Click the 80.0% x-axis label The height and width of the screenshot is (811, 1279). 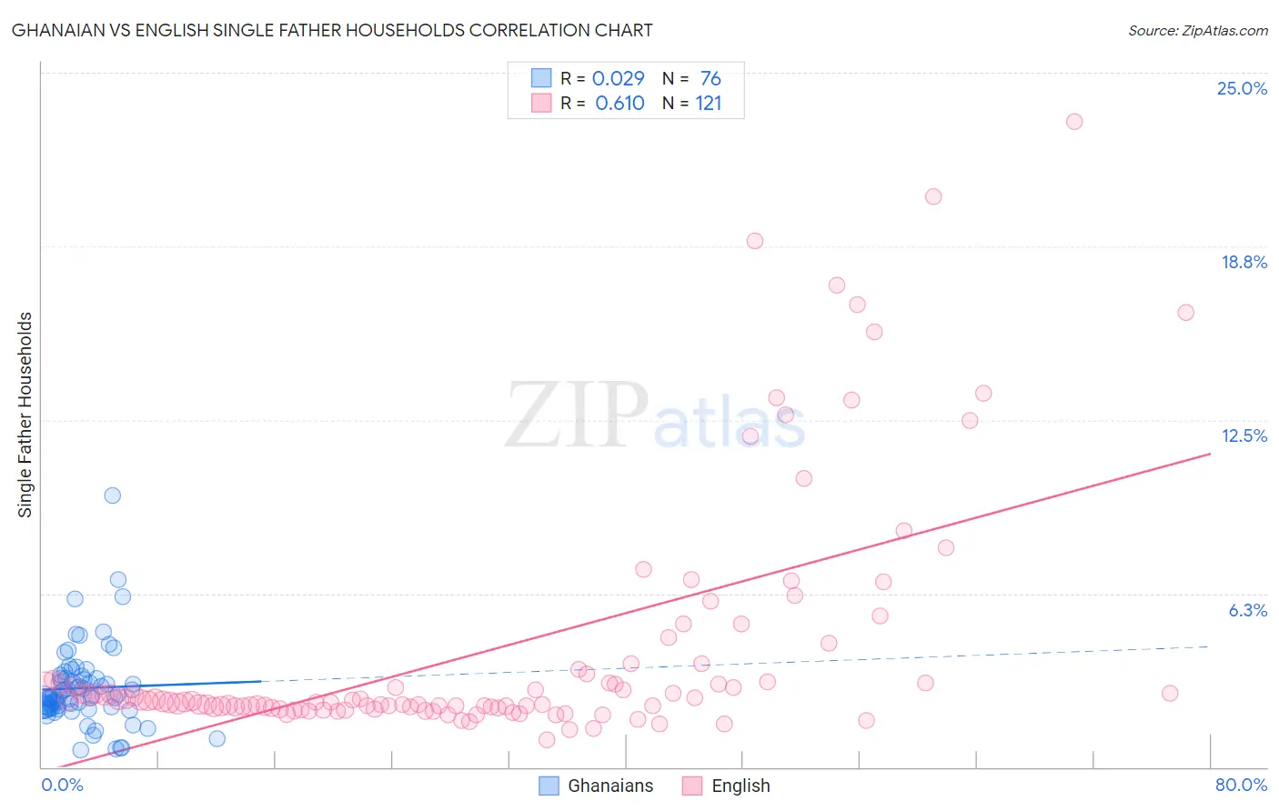(1241, 785)
